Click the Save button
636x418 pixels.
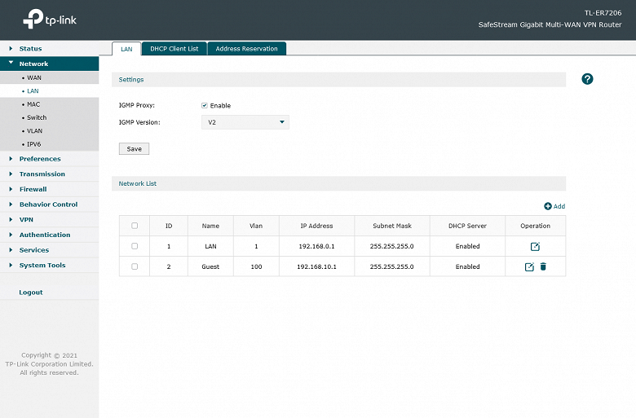134,149
